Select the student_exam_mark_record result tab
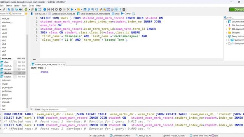This screenshot has width=244, height=137. coord(48,64)
